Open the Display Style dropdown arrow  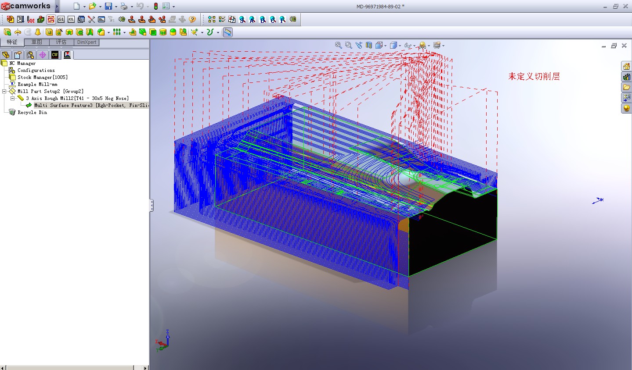400,46
